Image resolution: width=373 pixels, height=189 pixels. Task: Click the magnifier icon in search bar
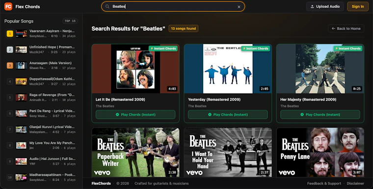(107, 7)
